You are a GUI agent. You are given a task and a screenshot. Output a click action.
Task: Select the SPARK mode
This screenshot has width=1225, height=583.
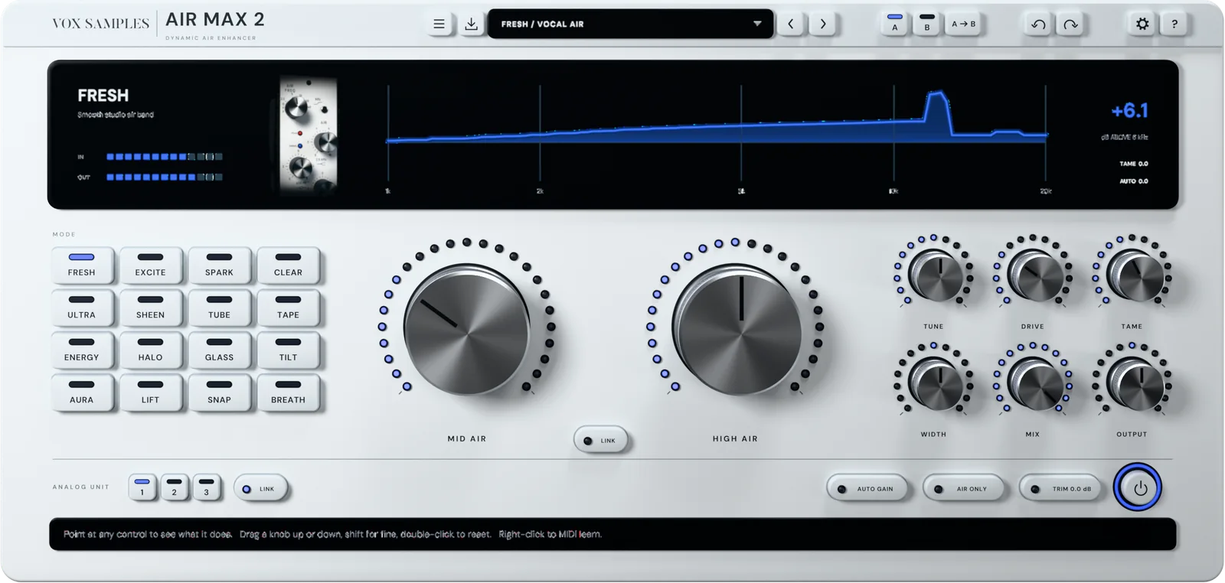(220, 265)
